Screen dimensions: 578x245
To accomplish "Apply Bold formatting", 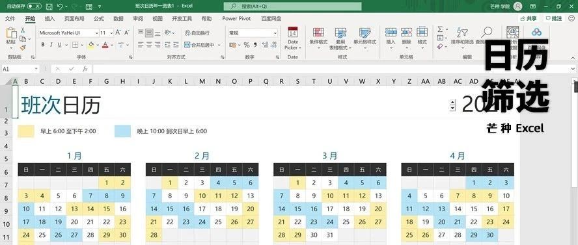I will tap(43, 45).
